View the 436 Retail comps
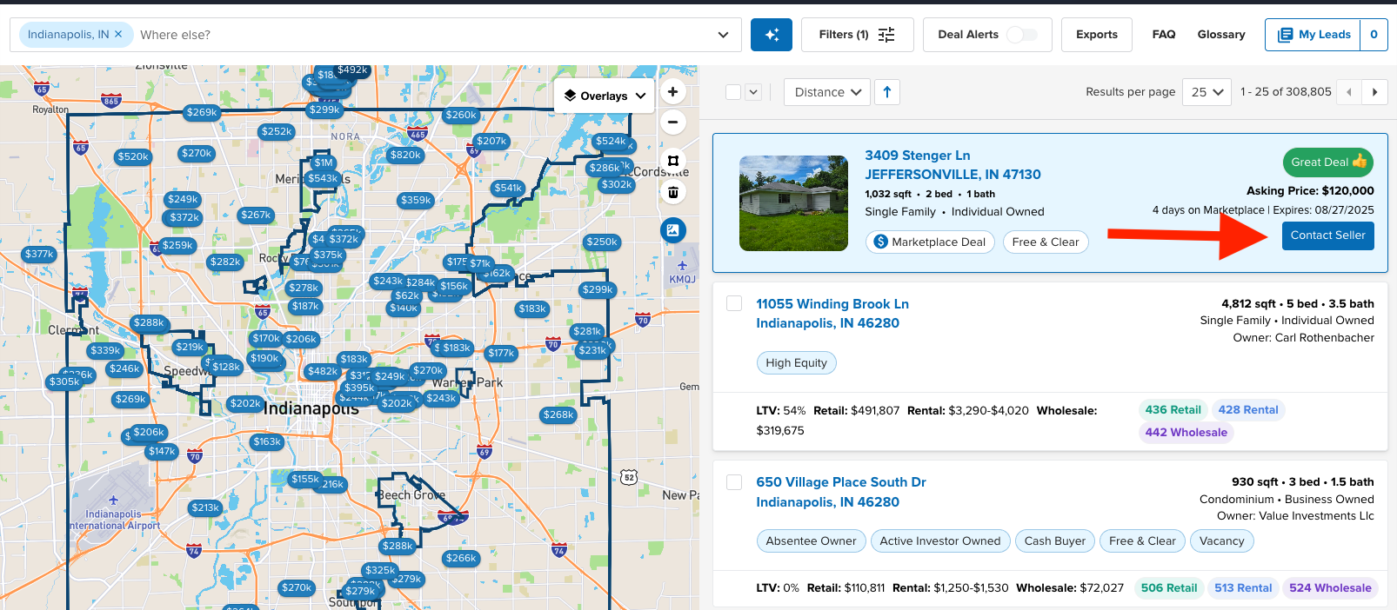Image resolution: width=1397 pixels, height=610 pixels. [1173, 410]
